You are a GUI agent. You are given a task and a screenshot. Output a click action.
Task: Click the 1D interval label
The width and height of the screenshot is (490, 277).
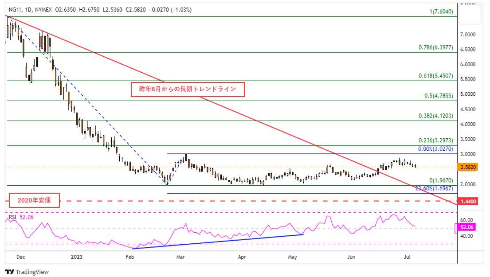click(28, 10)
